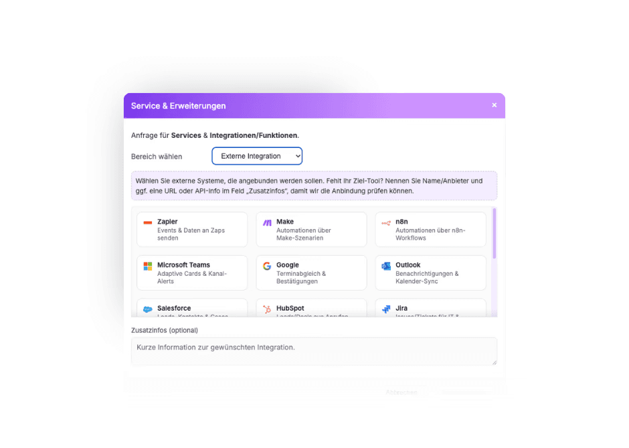
Task: Click the n8n logo icon
Action: [x=386, y=223]
